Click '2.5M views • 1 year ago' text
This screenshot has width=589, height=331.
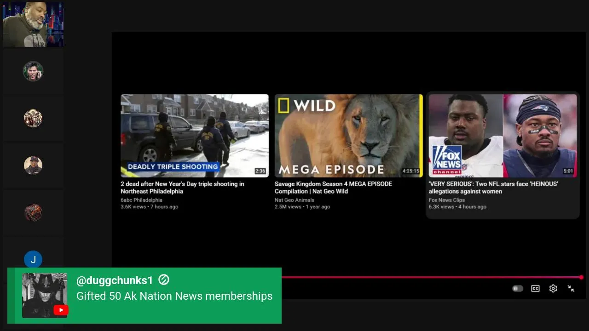point(302,207)
